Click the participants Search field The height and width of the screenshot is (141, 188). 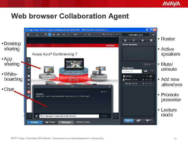pyautogui.click(x=132, y=71)
